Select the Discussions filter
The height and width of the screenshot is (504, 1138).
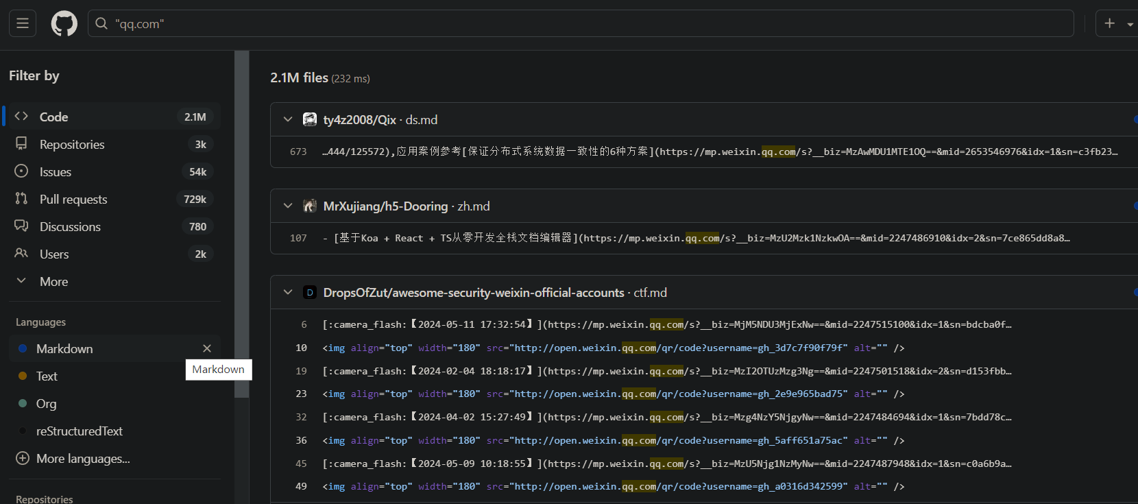[x=113, y=226]
